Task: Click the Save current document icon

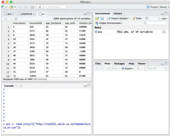Action: tap(20, 7)
